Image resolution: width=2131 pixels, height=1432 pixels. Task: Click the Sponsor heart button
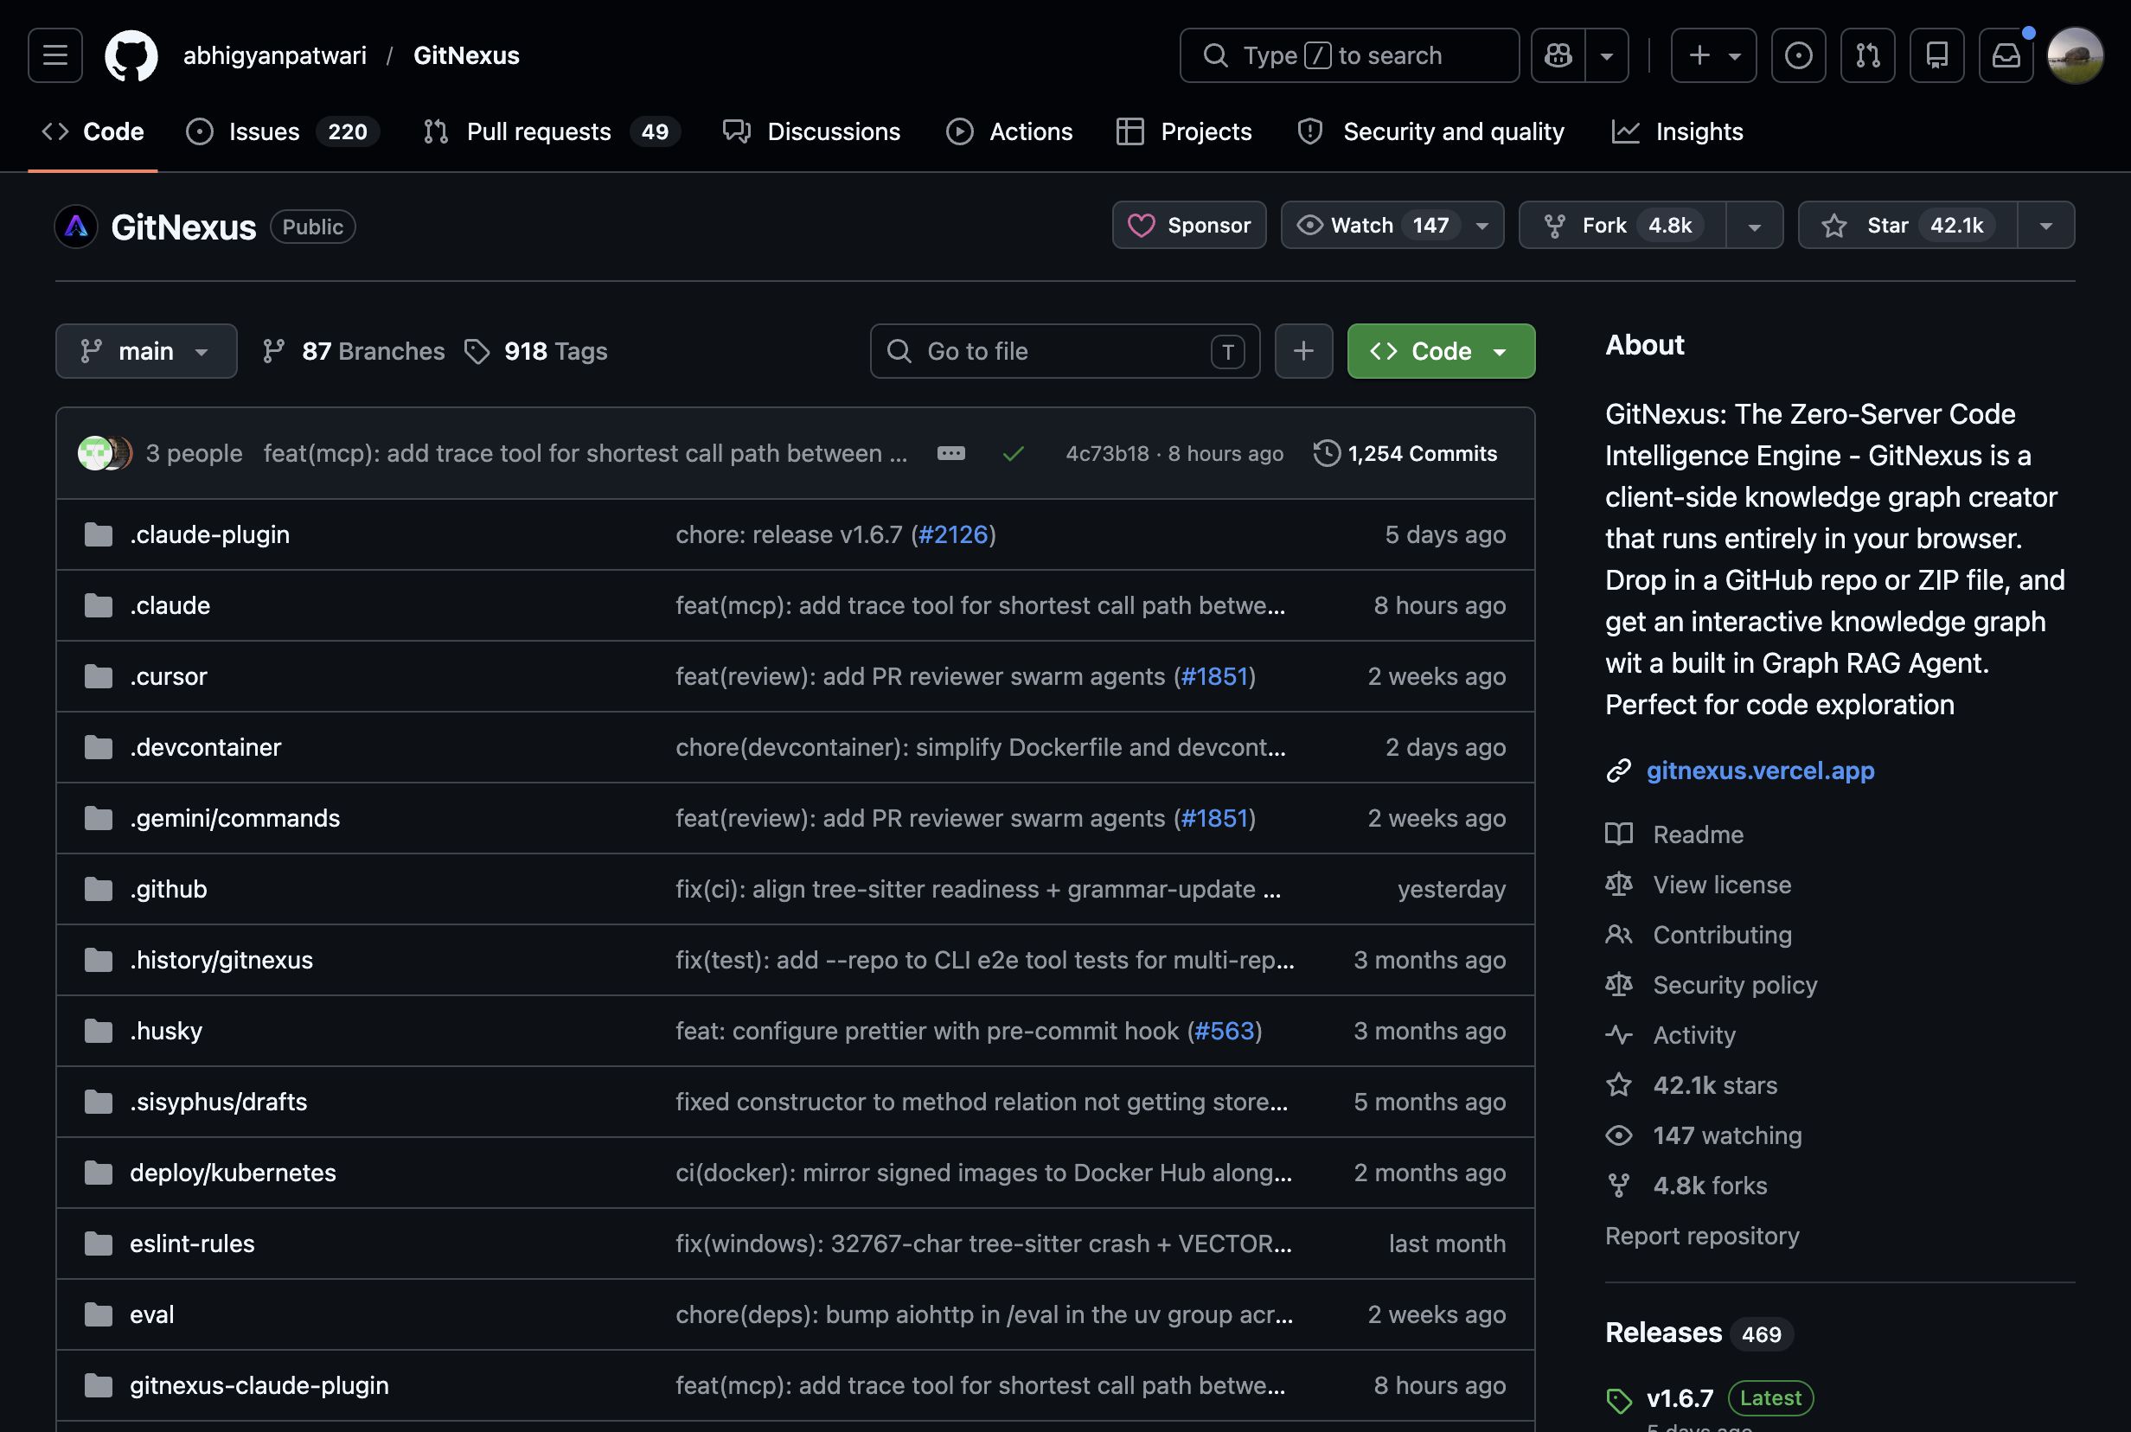[1189, 225]
